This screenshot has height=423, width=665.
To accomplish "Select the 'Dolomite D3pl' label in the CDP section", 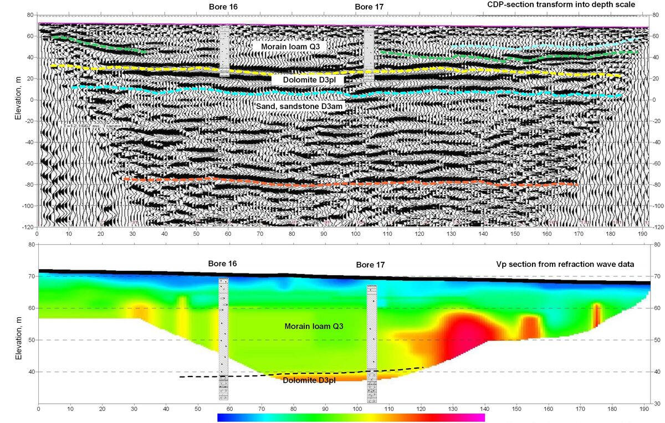I will pyautogui.click(x=308, y=80).
